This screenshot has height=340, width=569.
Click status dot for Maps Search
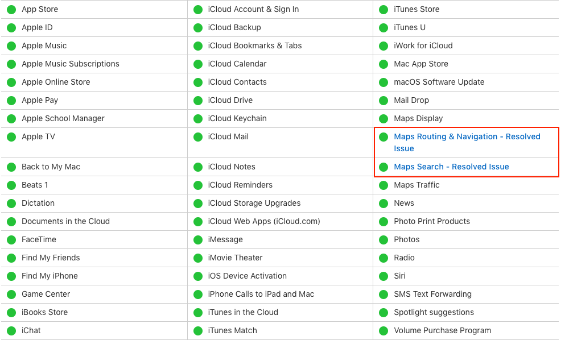[x=384, y=167]
